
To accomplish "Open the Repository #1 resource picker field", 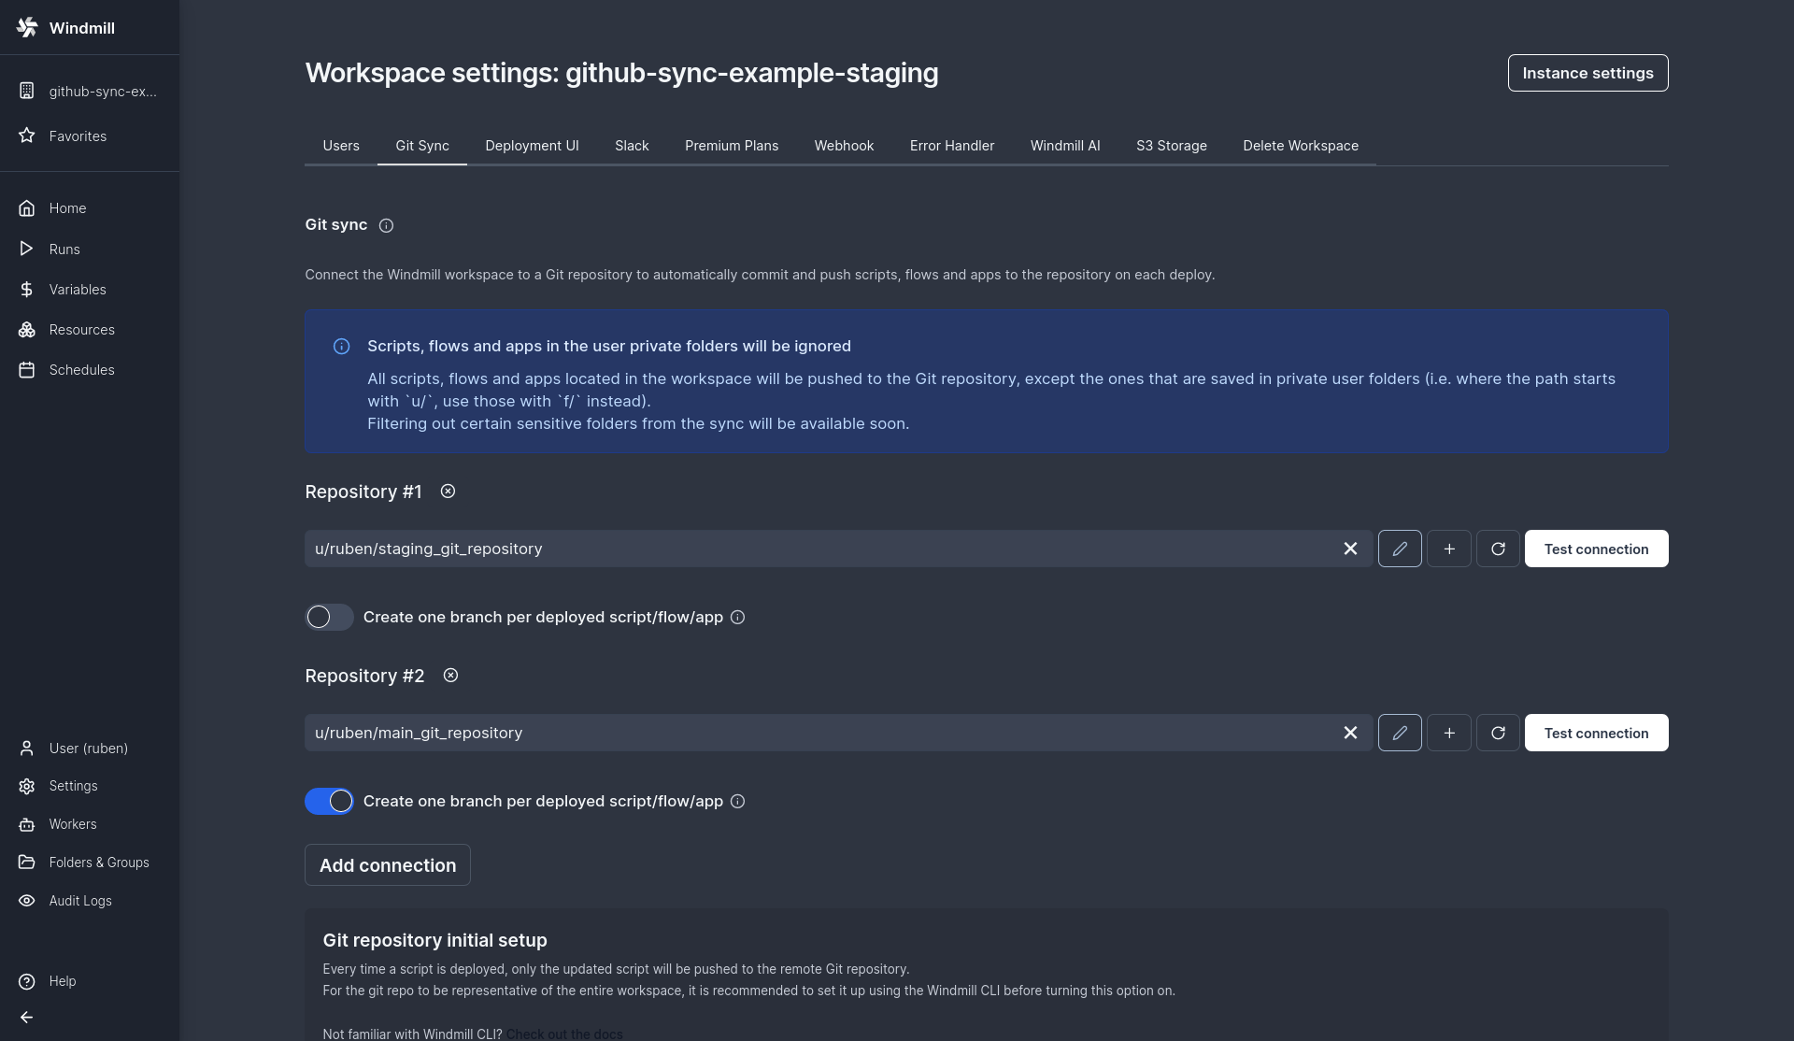I will pyautogui.click(x=838, y=549).
